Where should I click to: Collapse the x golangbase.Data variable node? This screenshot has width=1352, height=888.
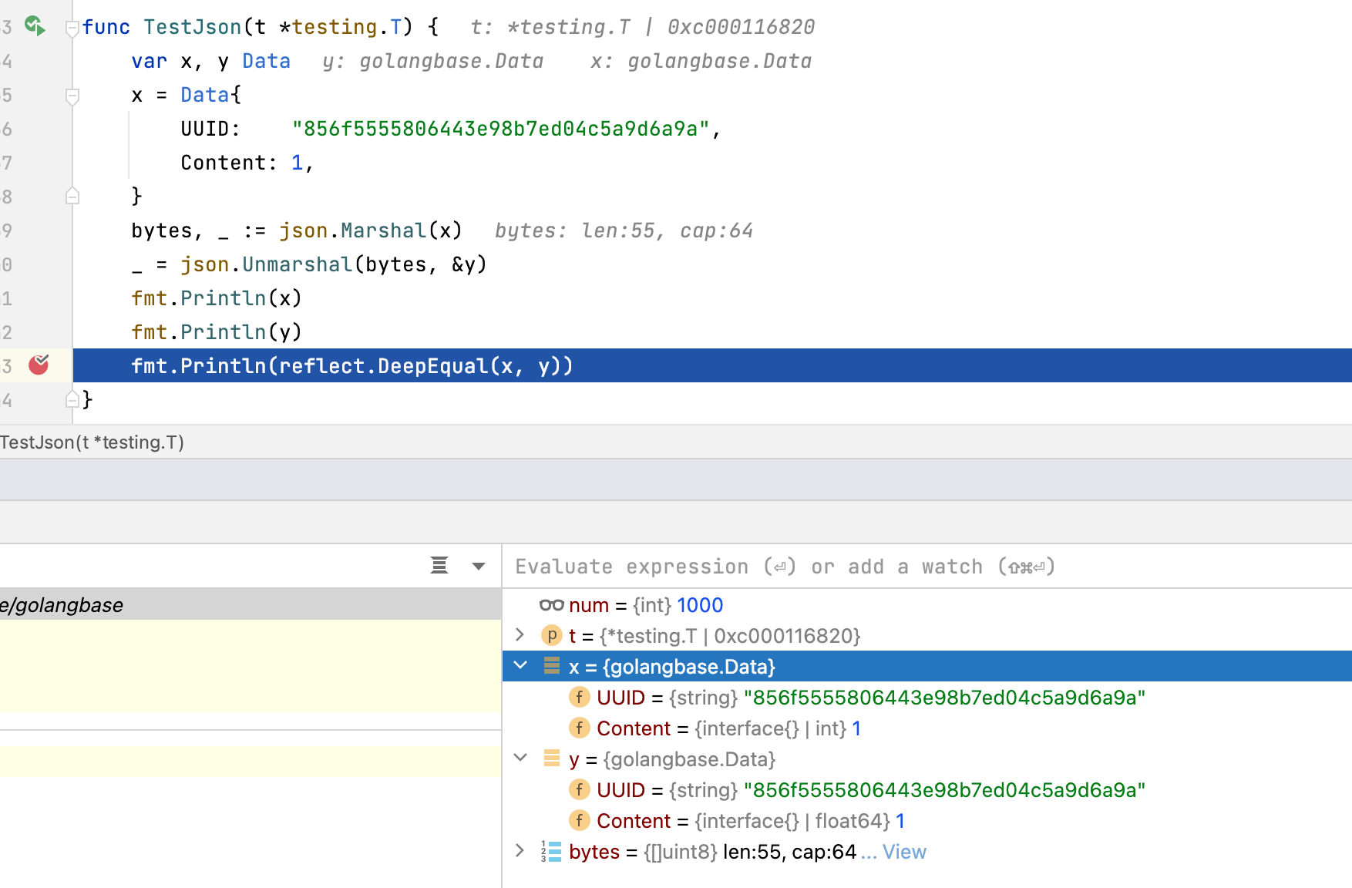click(520, 666)
